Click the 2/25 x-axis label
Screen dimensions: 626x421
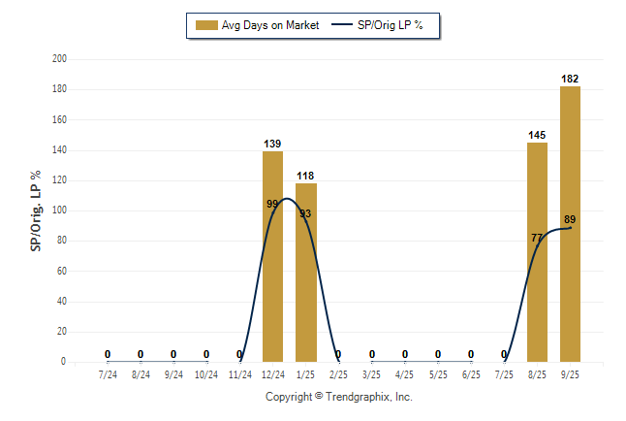pyautogui.click(x=338, y=374)
